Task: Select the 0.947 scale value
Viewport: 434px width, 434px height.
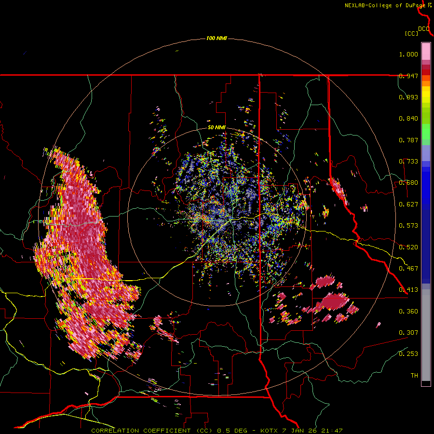Action: pyautogui.click(x=408, y=76)
